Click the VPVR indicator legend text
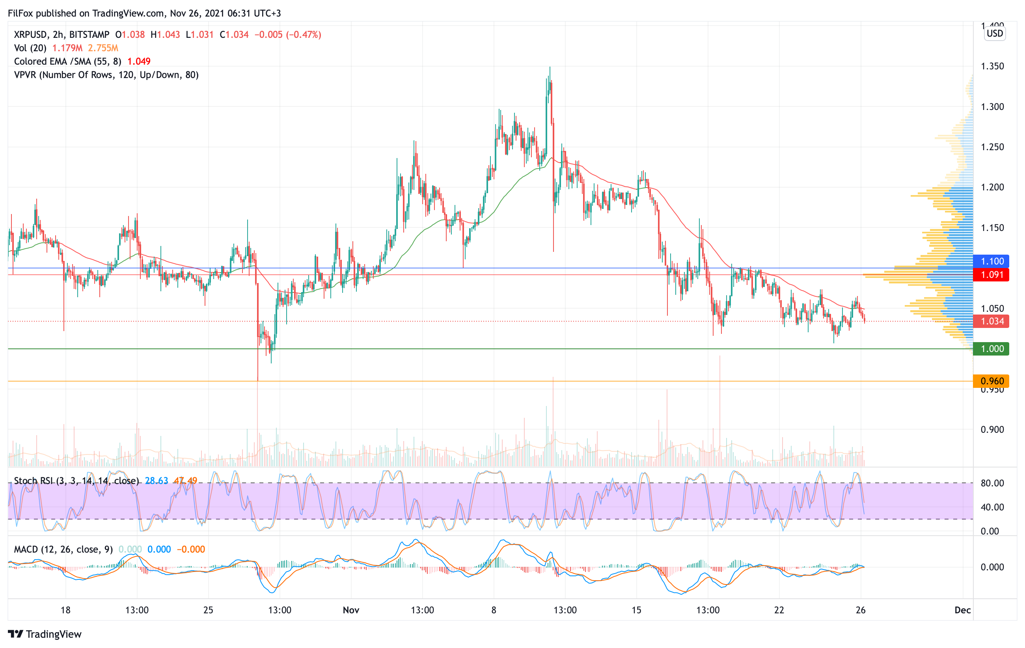The height and width of the screenshot is (648, 1025). [106, 75]
